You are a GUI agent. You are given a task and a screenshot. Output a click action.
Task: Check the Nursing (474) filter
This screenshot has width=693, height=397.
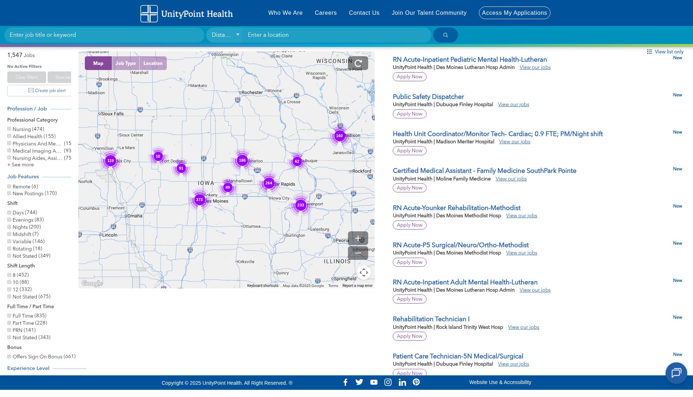point(9,129)
